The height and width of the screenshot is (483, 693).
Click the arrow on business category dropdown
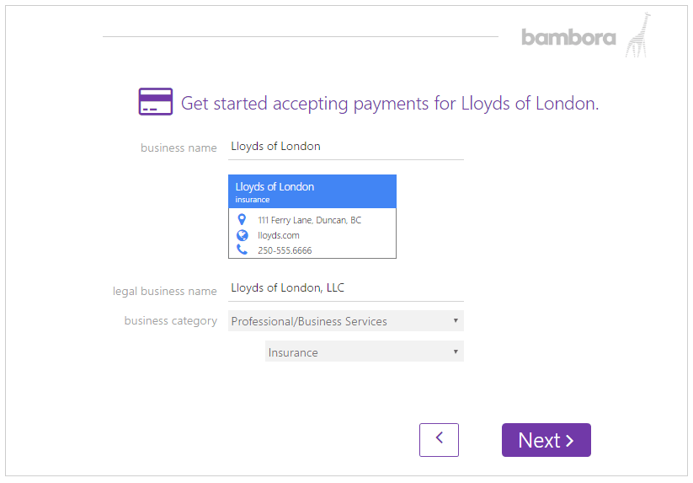(456, 320)
